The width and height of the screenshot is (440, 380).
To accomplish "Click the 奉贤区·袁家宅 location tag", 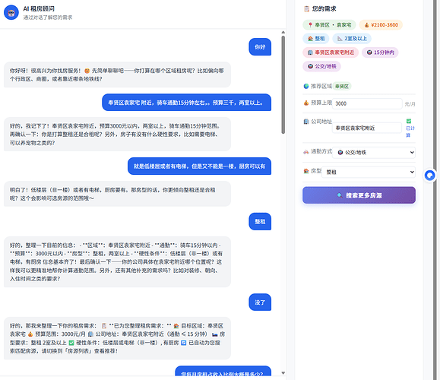I will click(x=329, y=25).
